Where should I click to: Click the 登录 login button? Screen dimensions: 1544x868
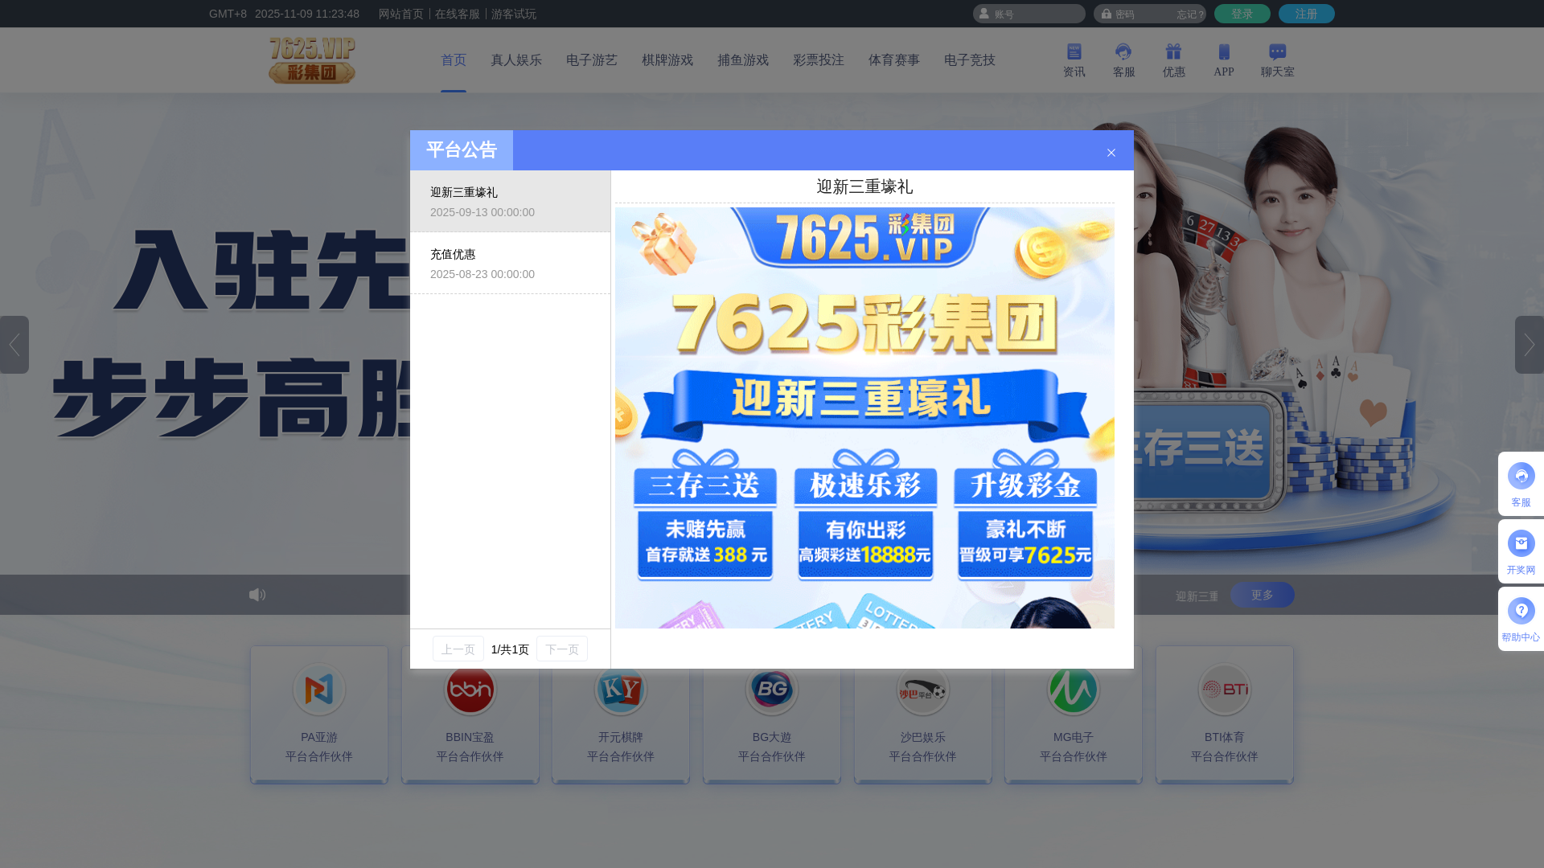point(1242,14)
